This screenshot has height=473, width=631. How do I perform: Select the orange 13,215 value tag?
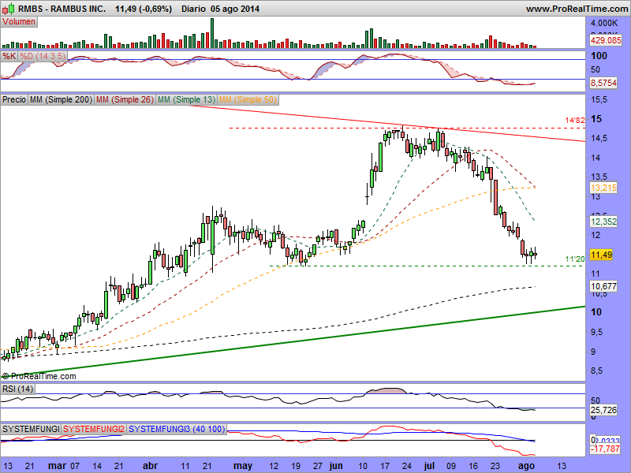point(603,188)
